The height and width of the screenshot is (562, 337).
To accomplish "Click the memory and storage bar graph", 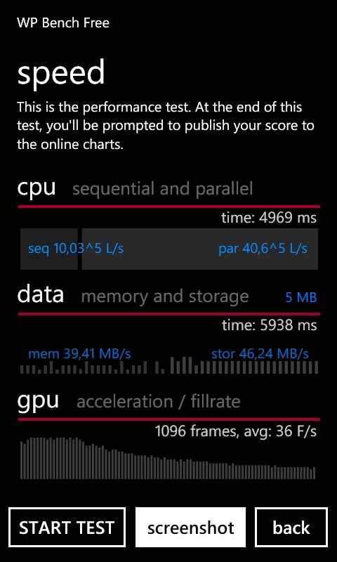I will 169,365.
